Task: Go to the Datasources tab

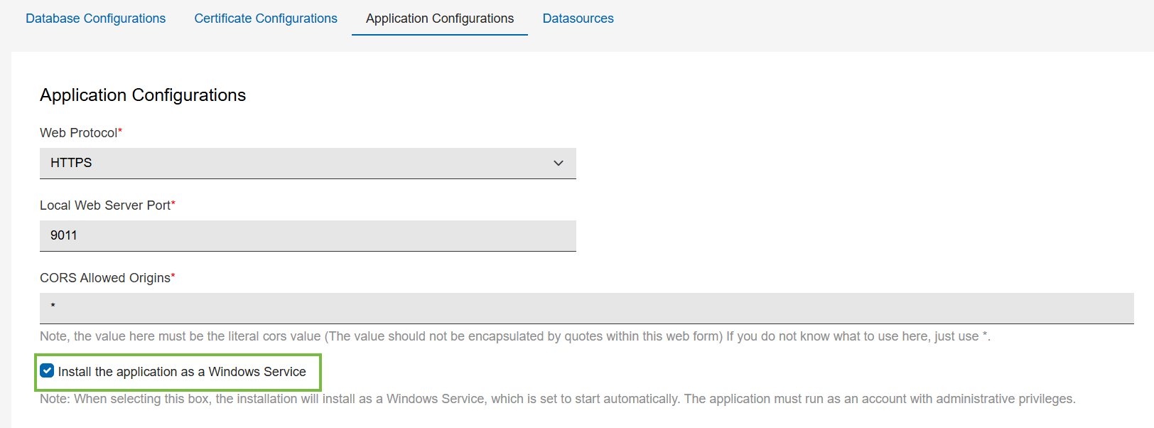Action: tap(578, 18)
